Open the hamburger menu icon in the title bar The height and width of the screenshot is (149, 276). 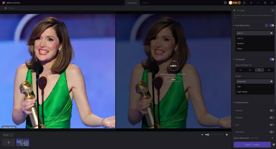251,3
